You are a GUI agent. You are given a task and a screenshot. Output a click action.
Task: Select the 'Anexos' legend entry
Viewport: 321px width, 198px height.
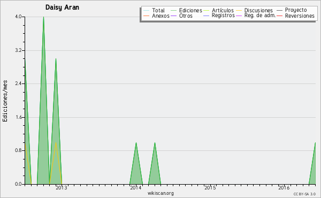point(157,16)
